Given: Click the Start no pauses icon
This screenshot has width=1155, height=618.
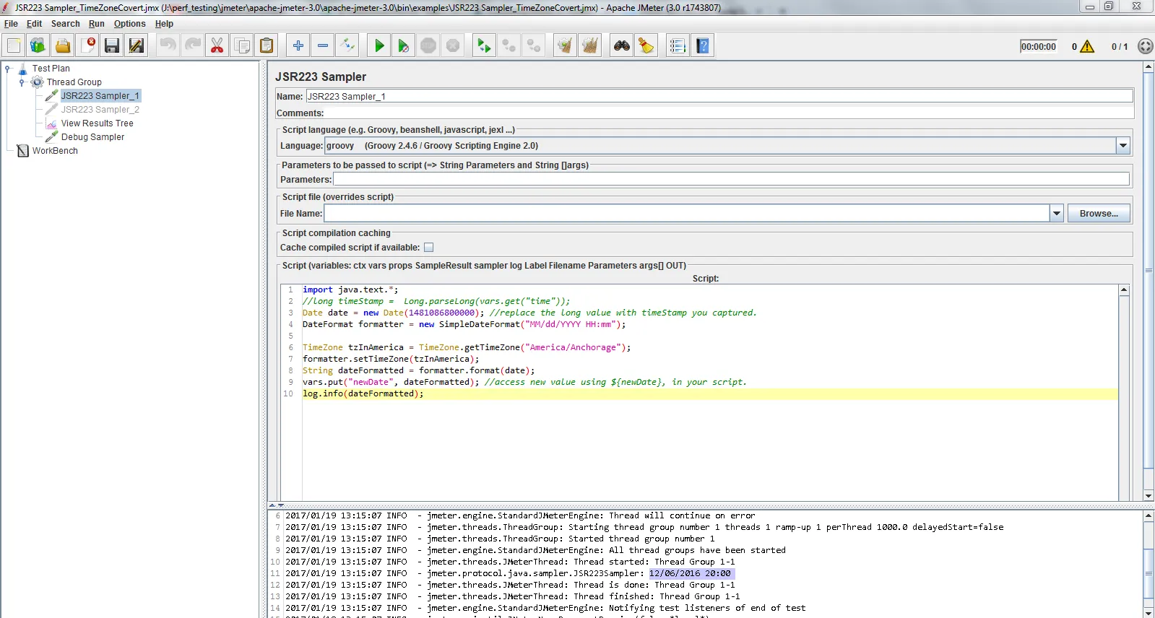Looking at the screenshot, I should coord(404,46).
